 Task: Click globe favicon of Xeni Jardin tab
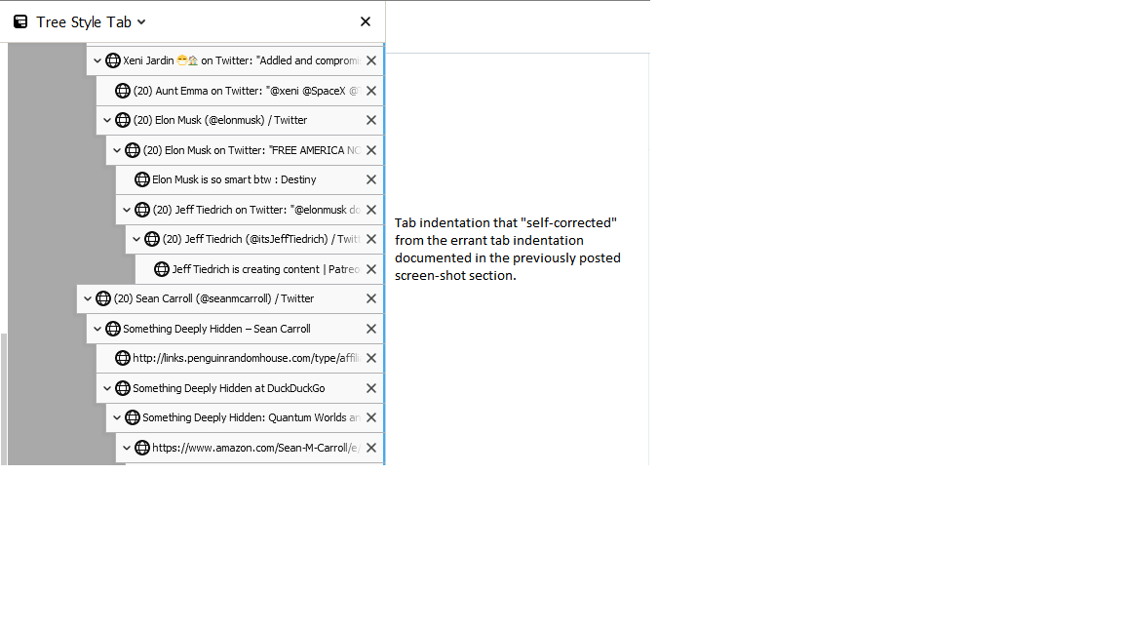coord(113,60)
